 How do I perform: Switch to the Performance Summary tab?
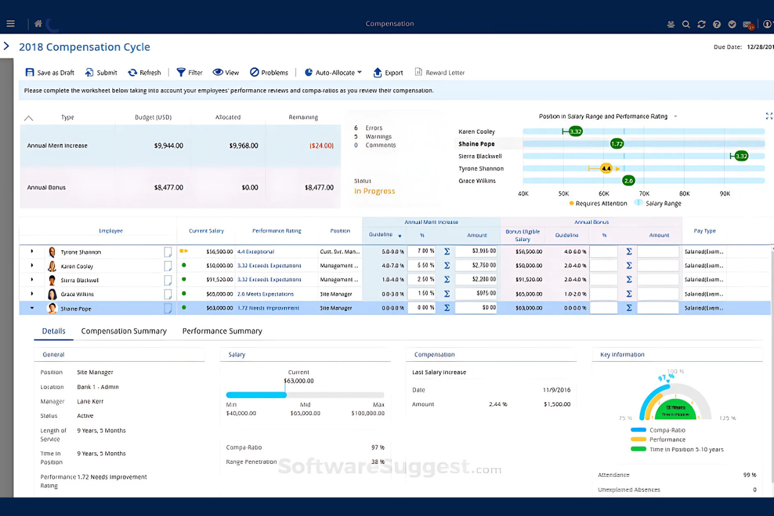click(x=222, y=331)
